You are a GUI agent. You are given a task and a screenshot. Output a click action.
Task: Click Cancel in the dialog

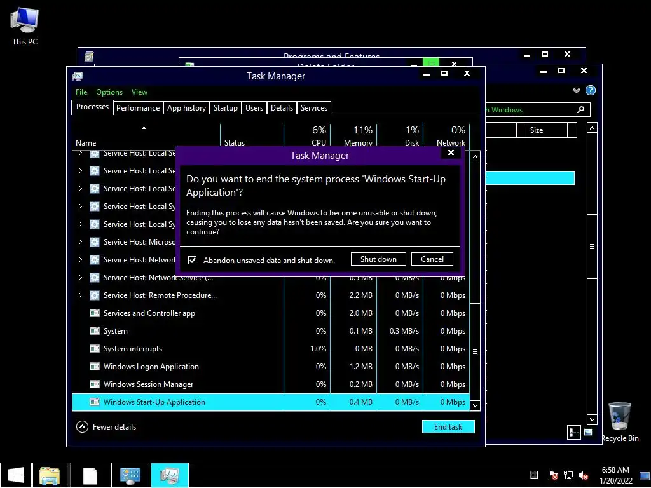(x=432, y=259)
